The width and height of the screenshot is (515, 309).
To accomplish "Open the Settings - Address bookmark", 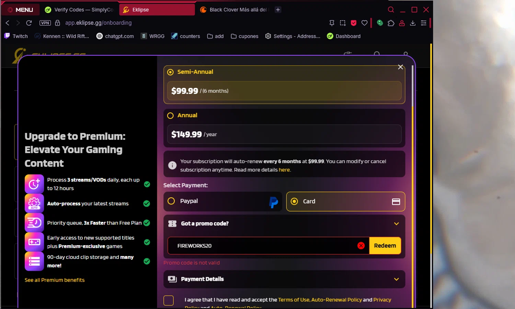I will [x=293, y=36].
